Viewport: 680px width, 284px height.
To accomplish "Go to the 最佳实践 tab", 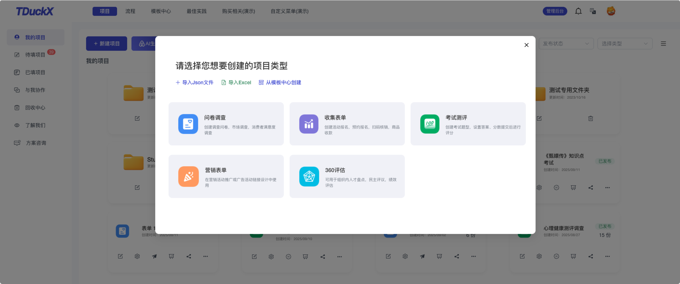I will [197, 11].
